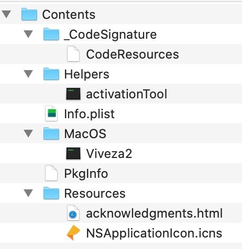Click the Helpers folder icon

[51, 74]
